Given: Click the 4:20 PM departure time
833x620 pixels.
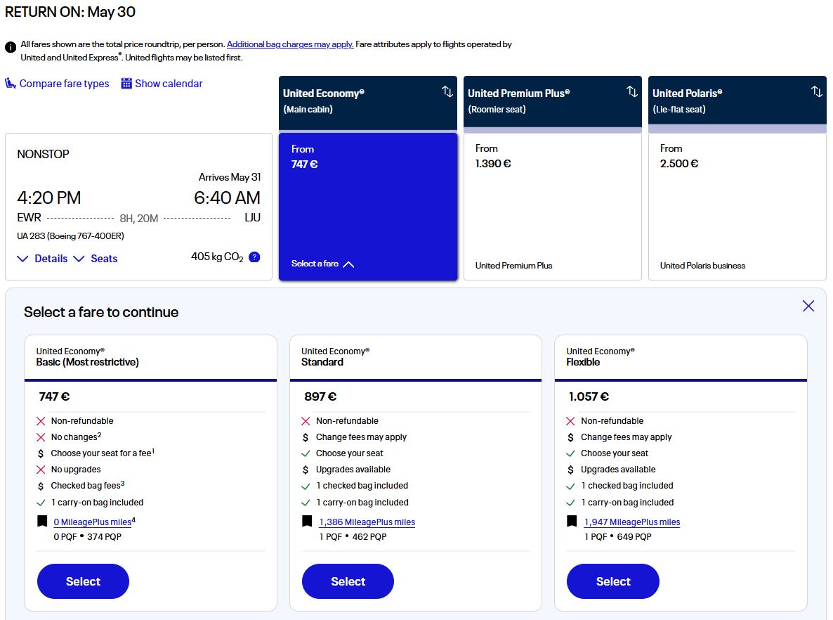Looking at the screenshot, I should point(49,198).
